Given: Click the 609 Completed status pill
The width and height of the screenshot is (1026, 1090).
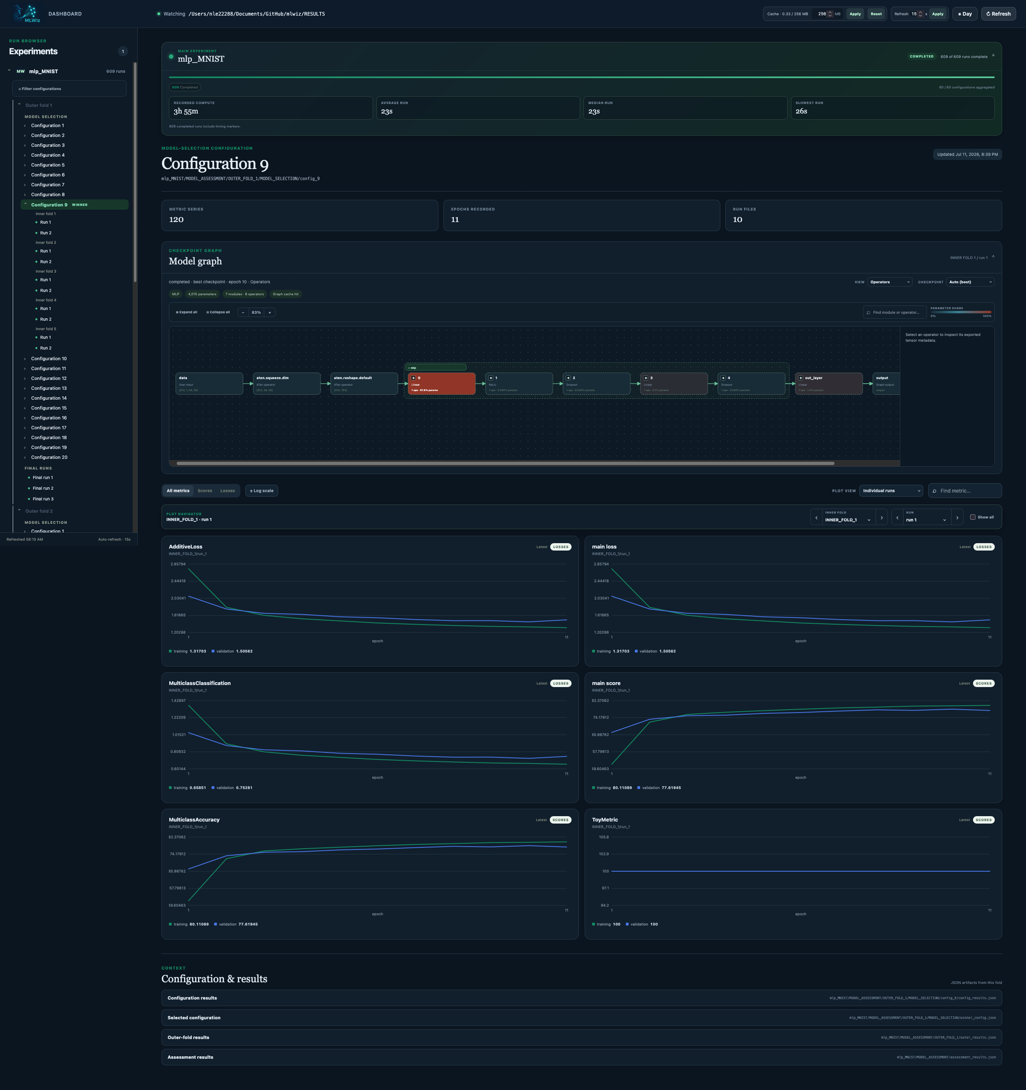Looking at the screenshot, I should pyautogui.click(x=184, y=87).
